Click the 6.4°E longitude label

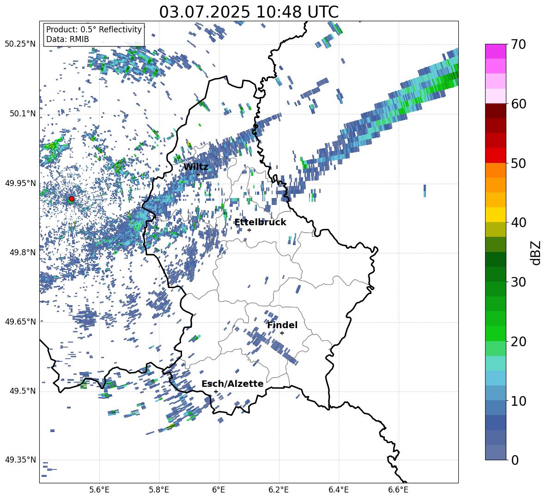(338, 490)
